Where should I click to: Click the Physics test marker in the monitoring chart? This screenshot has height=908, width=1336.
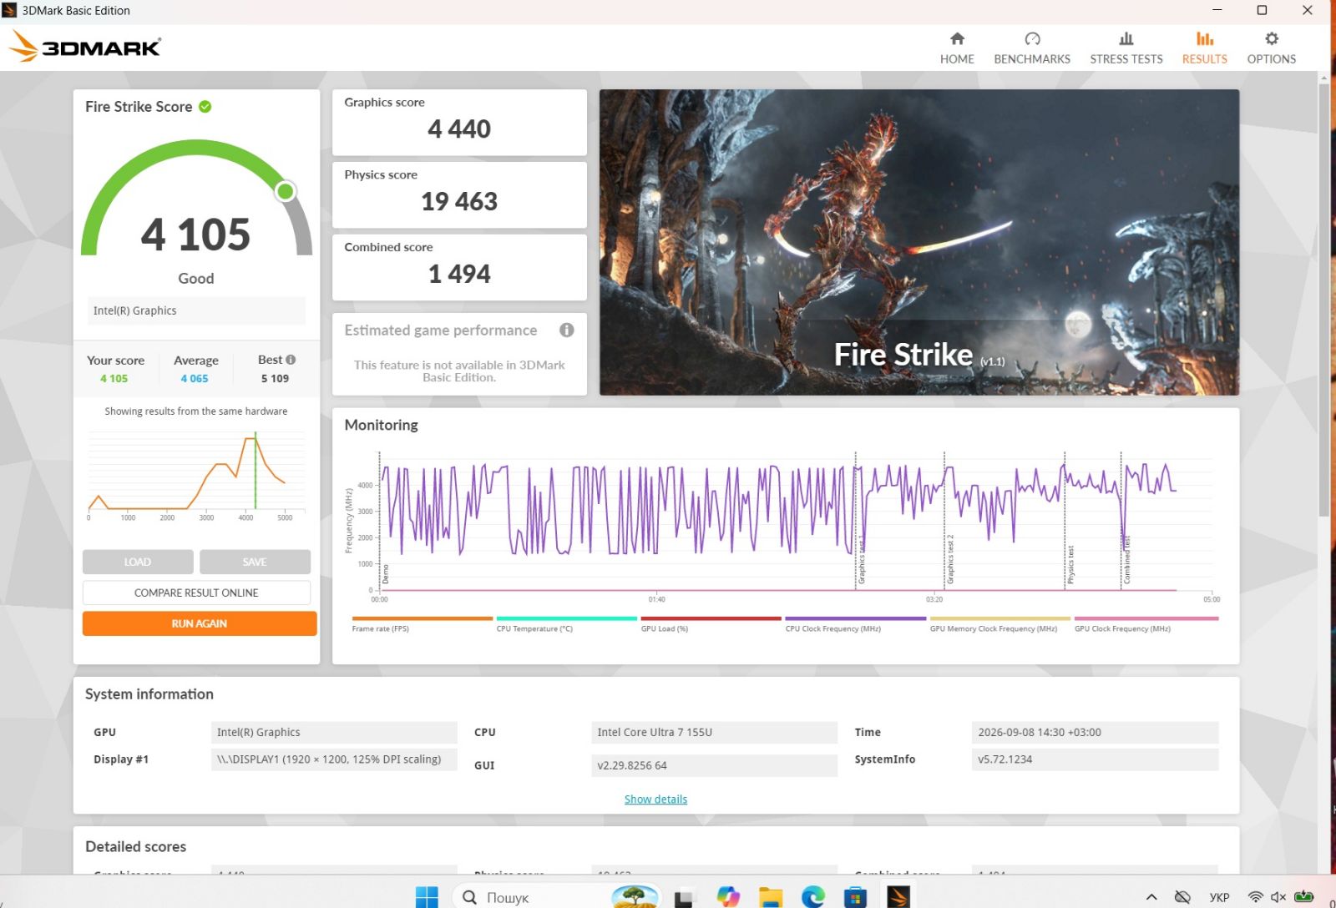point(1070,565)
